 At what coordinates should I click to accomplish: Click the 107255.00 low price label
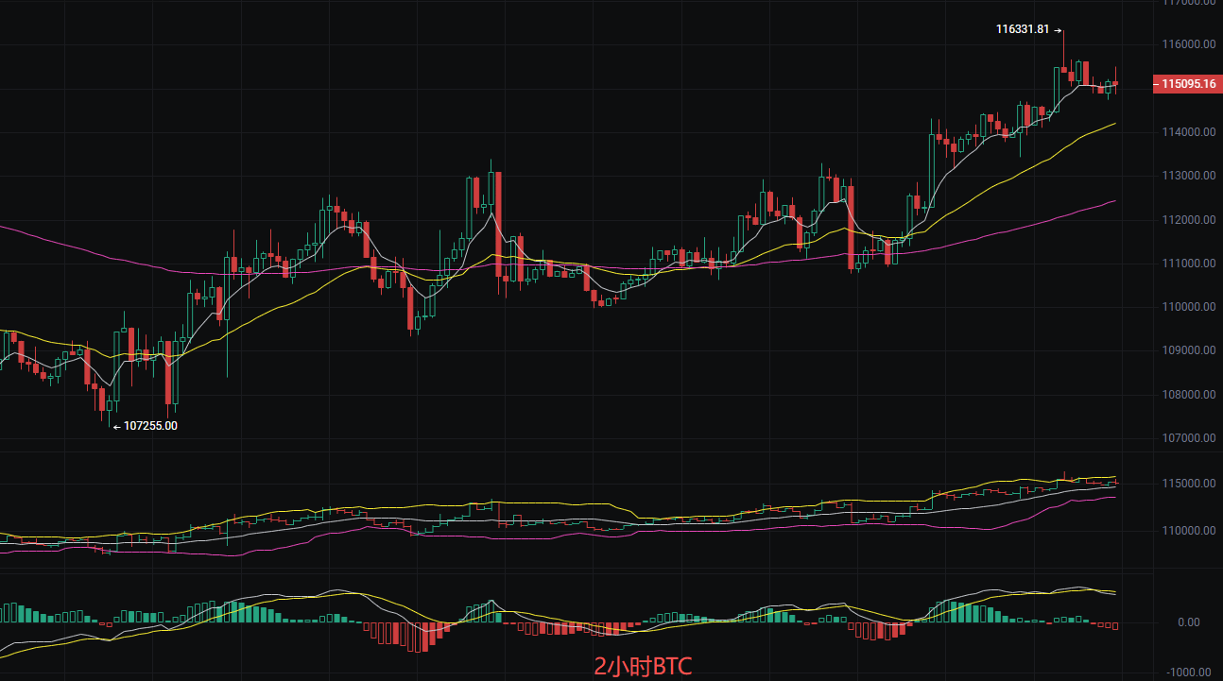click(x=151, y=426)
